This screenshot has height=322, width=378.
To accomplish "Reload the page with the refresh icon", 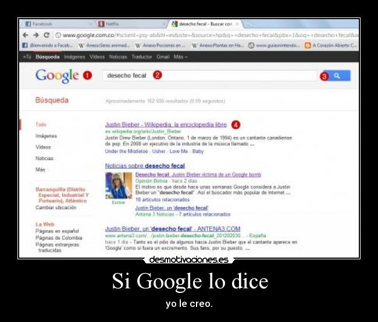I will 47,35.
